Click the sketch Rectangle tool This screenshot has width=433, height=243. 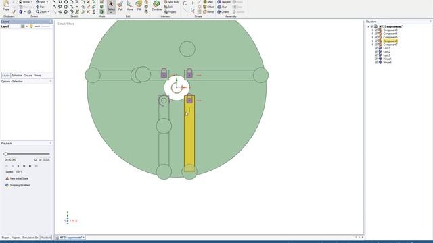point(60,2)
